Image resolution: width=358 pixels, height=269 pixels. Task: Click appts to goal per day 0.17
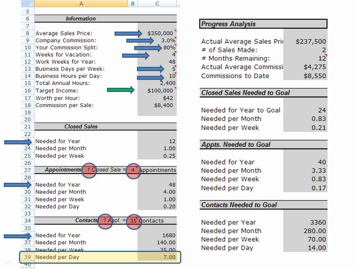click(x=305, y=188)
